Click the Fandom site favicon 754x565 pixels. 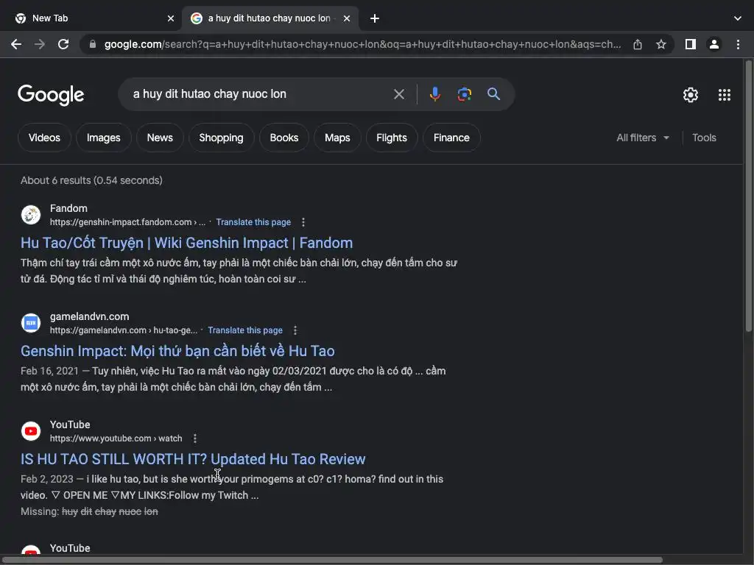coord(31,215)
